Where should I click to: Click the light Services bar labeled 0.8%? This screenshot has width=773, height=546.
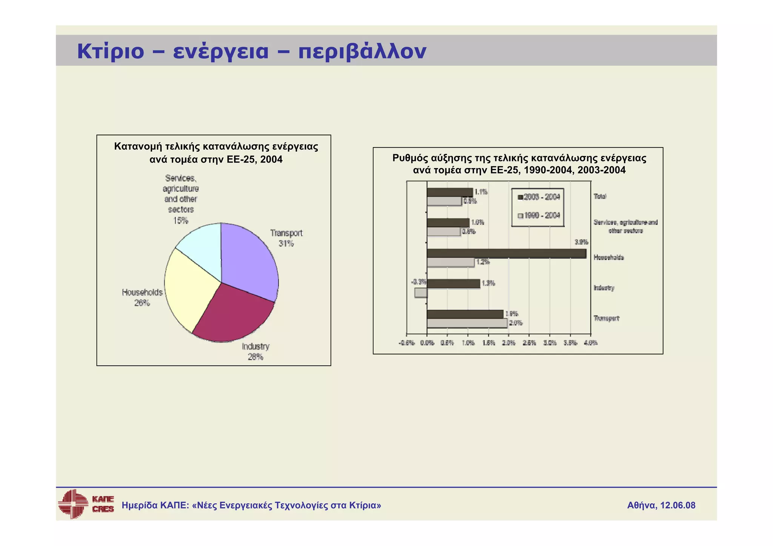click(443, 232)
